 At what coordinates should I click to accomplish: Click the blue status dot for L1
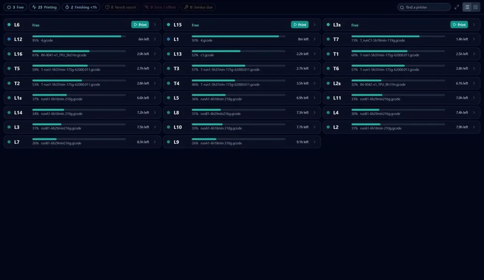tap(169, 39)
